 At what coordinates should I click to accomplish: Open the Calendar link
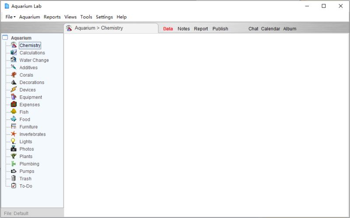click(270, 29)
